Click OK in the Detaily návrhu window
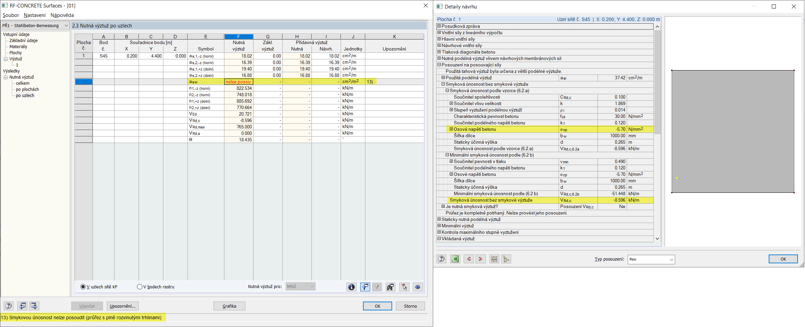 point(783,259)
